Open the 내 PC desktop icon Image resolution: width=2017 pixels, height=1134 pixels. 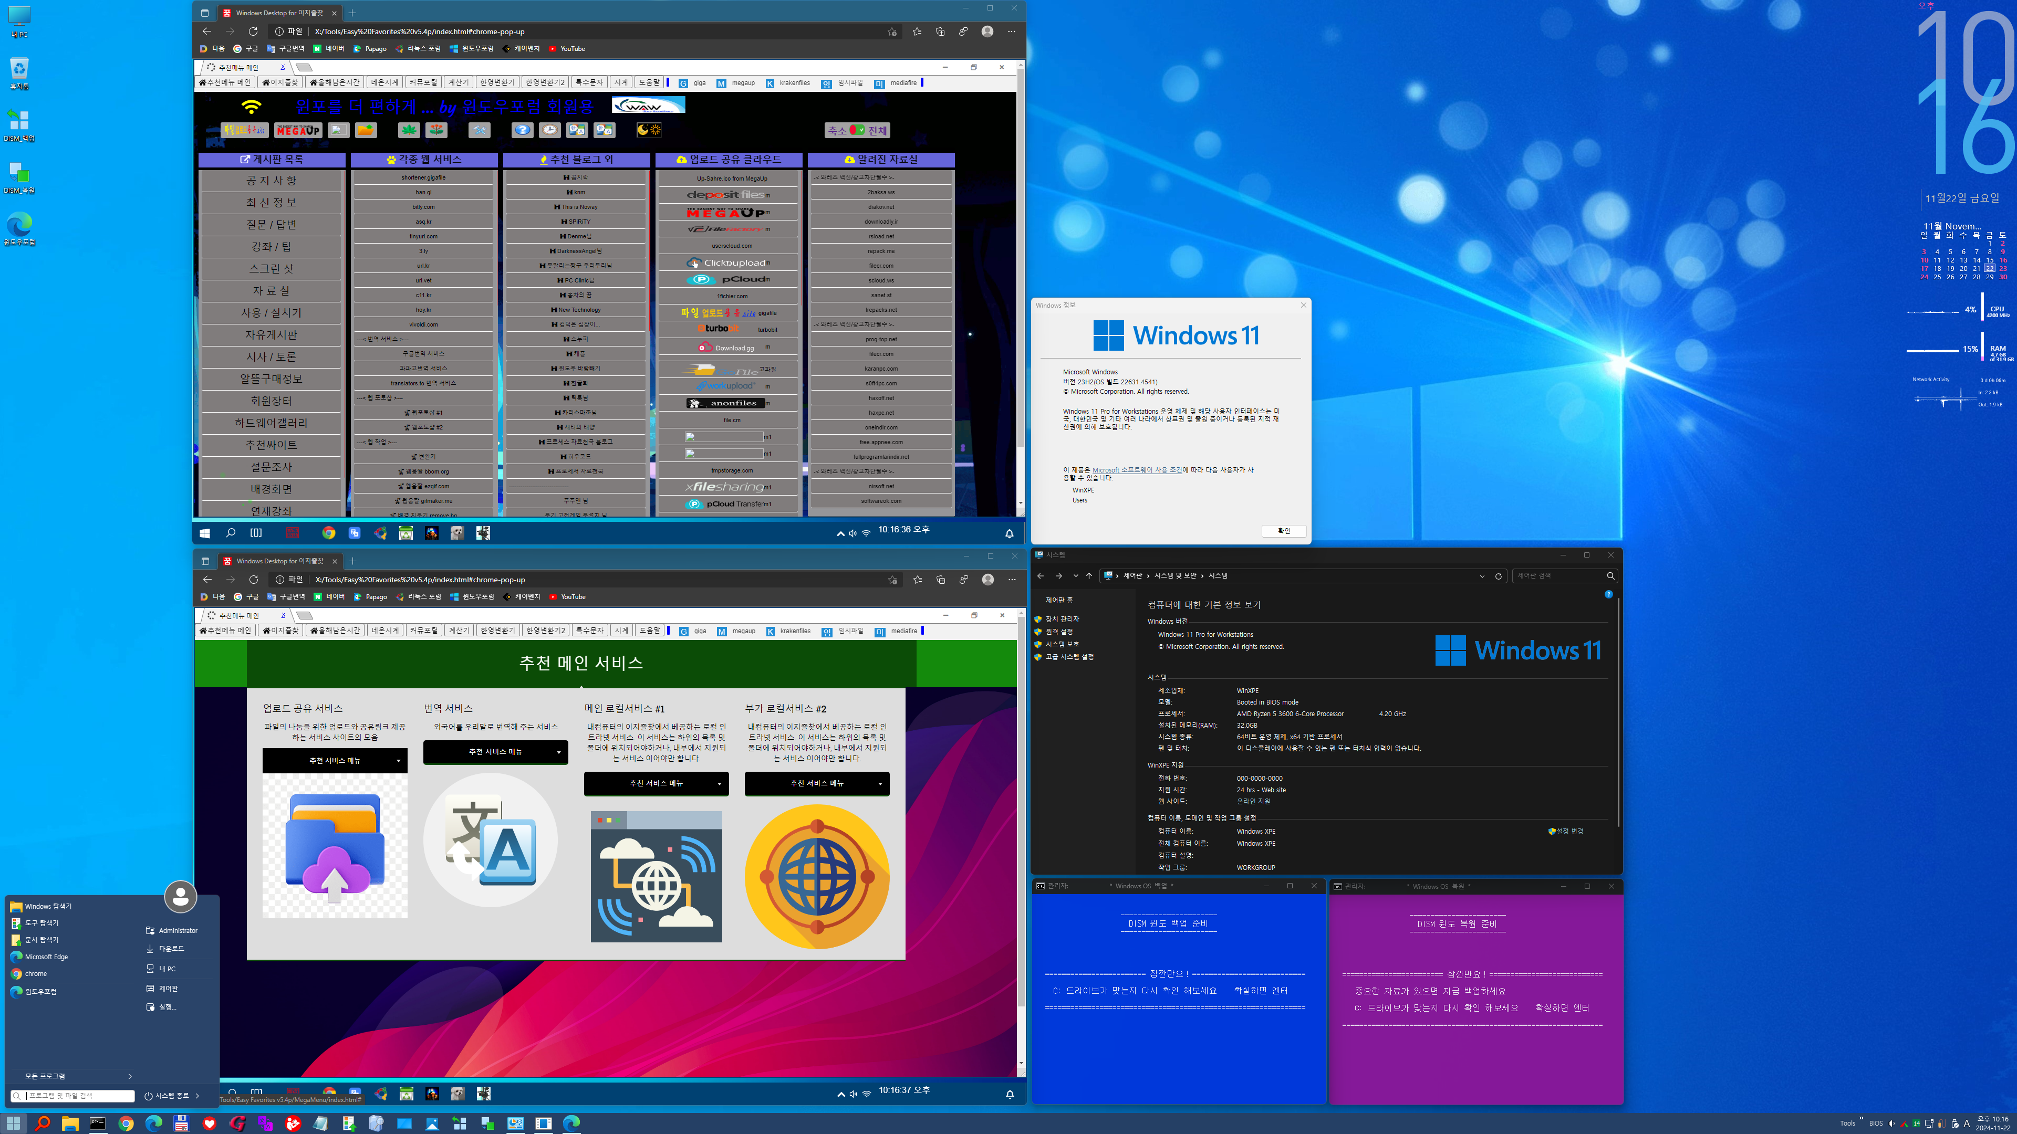(x=19, y=22)
